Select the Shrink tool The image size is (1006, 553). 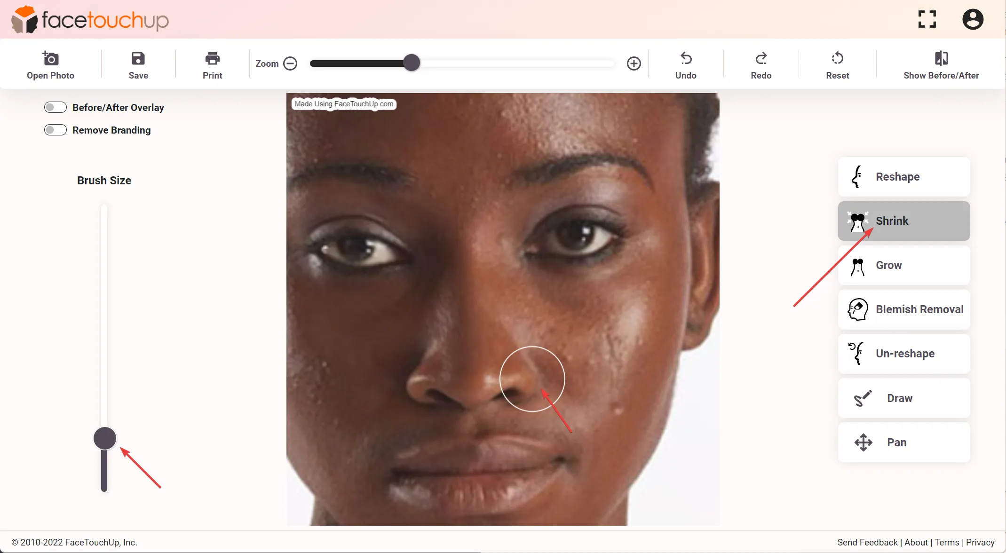(904, 221)
